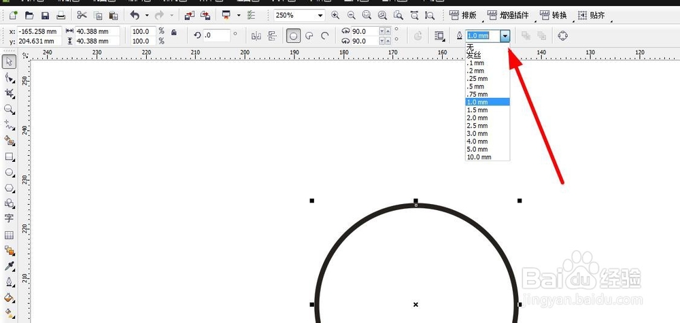Select the Polygon tool
Screen dimensions: 680x323
click(x=10, y=188)
